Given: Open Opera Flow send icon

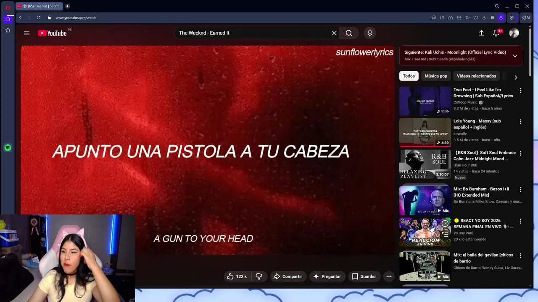Looking at the screenshot, I should [x=467, y=18].
